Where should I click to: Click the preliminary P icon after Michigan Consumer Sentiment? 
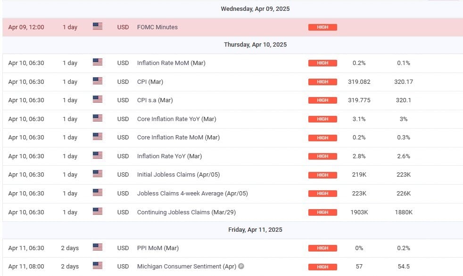[241, 267]
